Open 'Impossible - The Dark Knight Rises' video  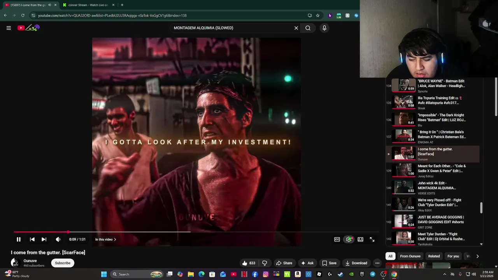click(433, 120)
